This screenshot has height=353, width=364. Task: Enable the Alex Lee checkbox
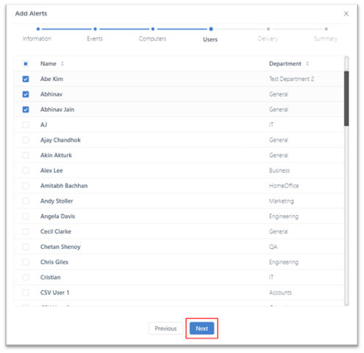(26, 170)
